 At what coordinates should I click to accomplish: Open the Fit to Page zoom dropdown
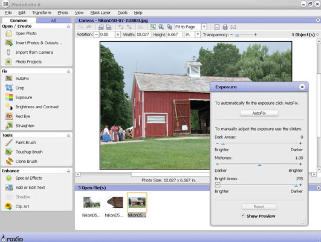(204, 27)
